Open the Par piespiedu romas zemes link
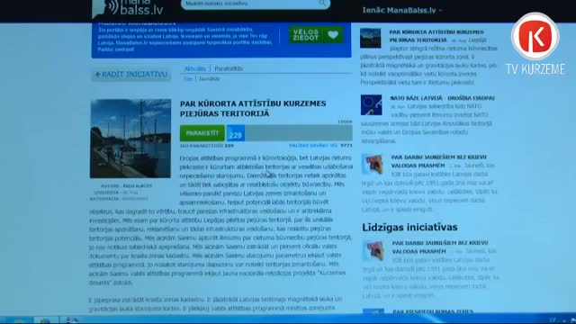Viewport: 576px width, 324px height. [433, 311]
